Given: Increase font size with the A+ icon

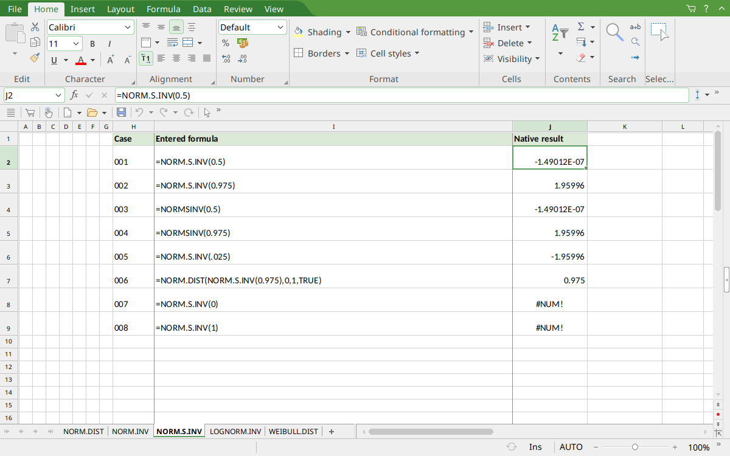Looking at the screenshot, I should coord(111,60).
